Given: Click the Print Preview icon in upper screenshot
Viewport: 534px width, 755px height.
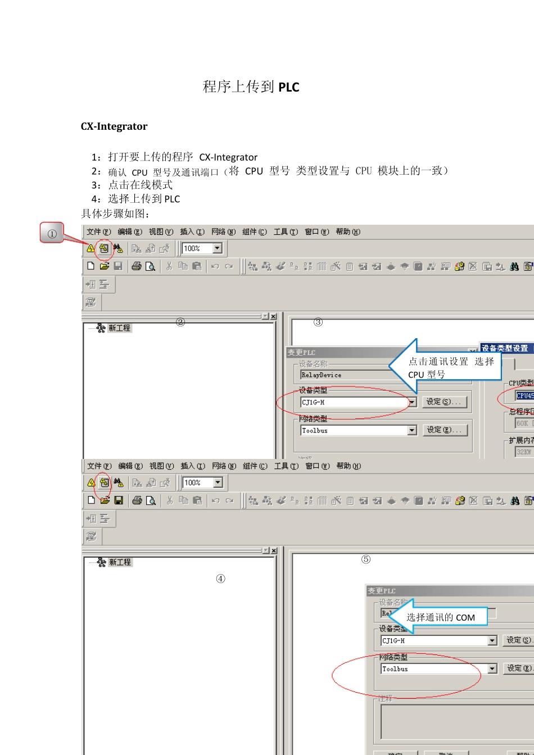Looking at the screenshot, I should (150, 266).
